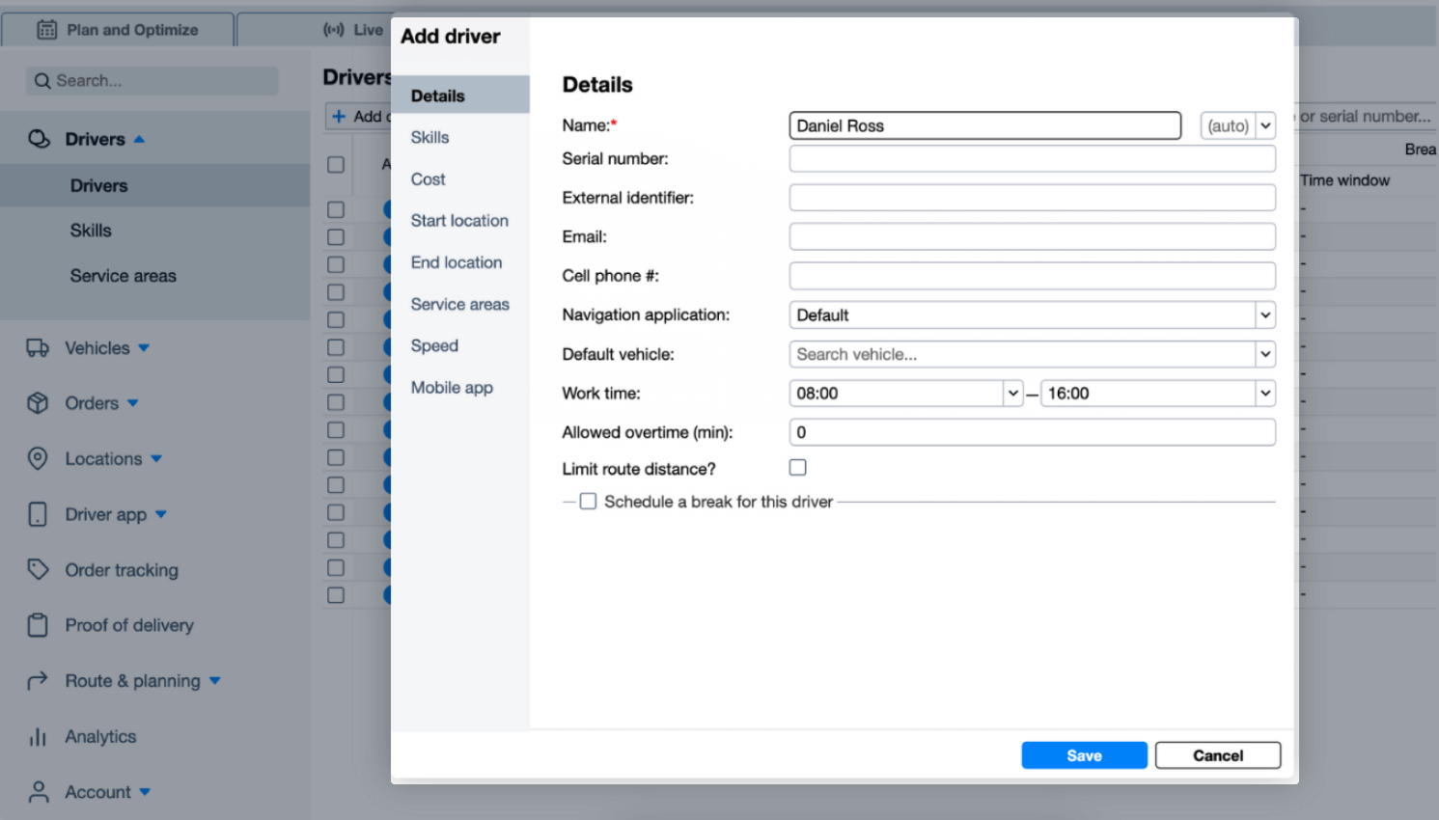Open Locations using the map pin icon

pos(37,459)
